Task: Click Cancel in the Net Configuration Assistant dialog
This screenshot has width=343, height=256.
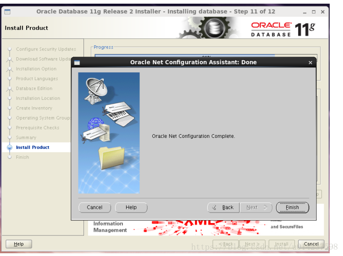Action: (94, 207)
